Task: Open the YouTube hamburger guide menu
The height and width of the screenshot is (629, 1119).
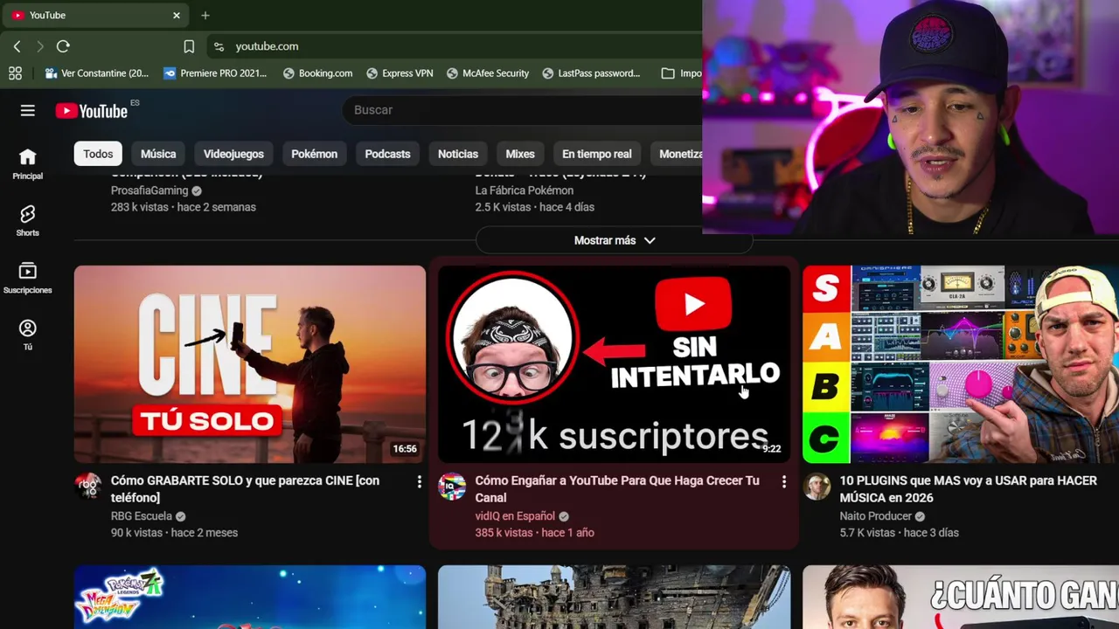Action: [28, 110]
